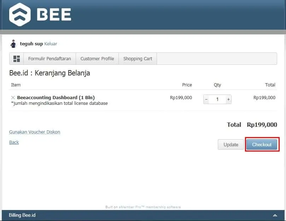Decrease quantity with minus button

pos(206,99)
